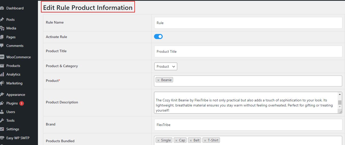
Task: Open the Appearance menu item
Action: pos(16,95)
